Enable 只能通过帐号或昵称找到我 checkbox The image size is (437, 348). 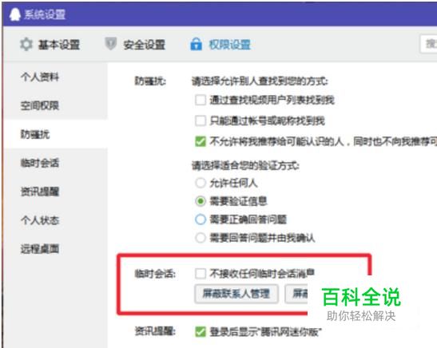(201, 121)
